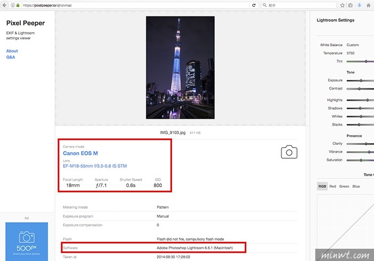Screen dimensions: 374x261
Task: Click the f/7.1 aperture value
Action: pyautogui.click(x=101, y=185)
